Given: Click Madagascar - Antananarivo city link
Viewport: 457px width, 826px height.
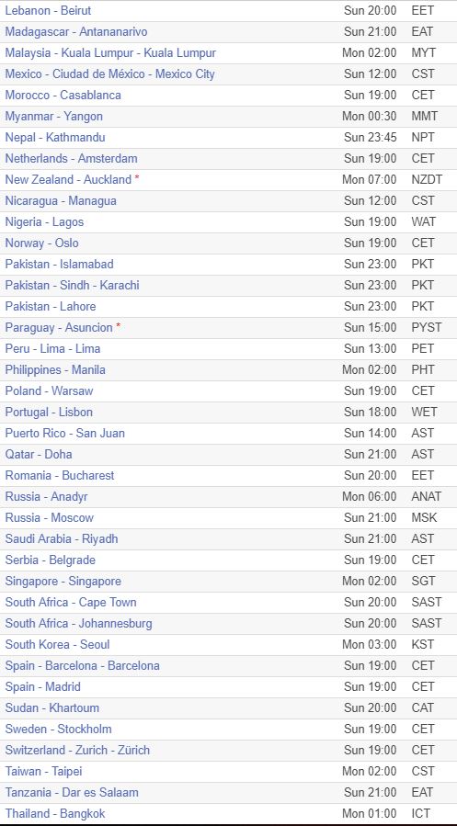Looking at the screenshot, I should [x=76, y=31].
